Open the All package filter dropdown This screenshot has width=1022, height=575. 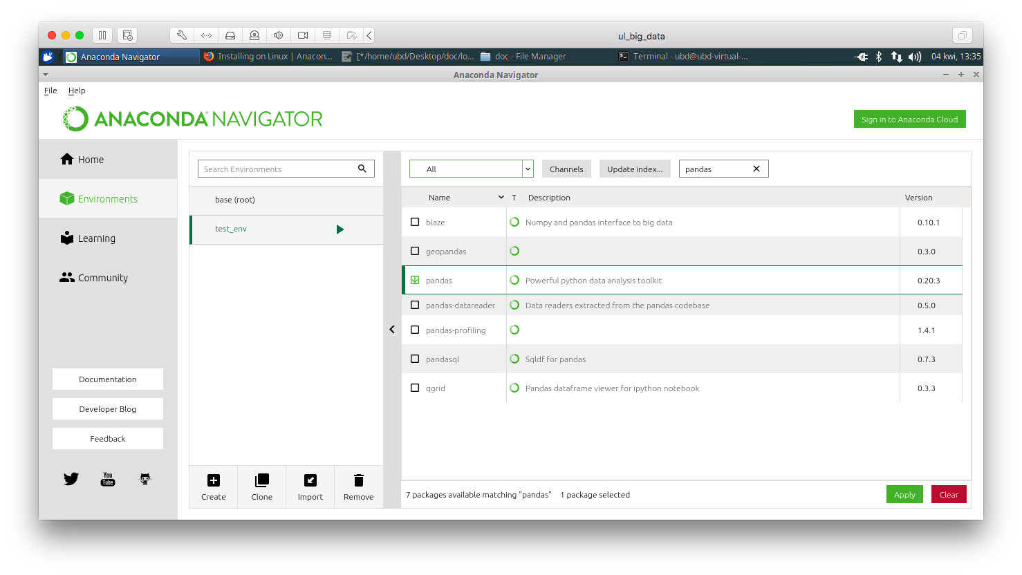[x=472, y=169]
